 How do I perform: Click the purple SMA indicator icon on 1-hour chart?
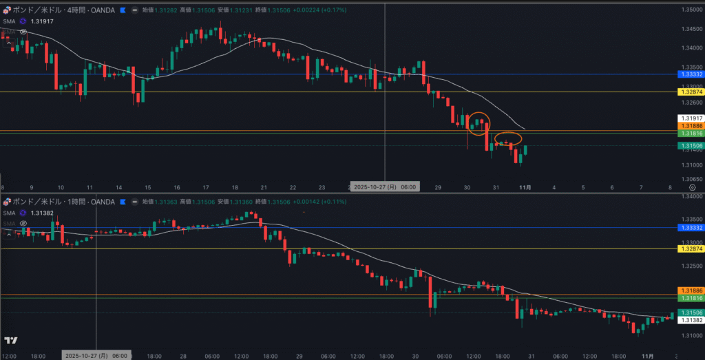click(23, 213)
